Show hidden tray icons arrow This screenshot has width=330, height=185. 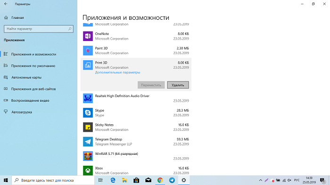(x=261, y=180)
